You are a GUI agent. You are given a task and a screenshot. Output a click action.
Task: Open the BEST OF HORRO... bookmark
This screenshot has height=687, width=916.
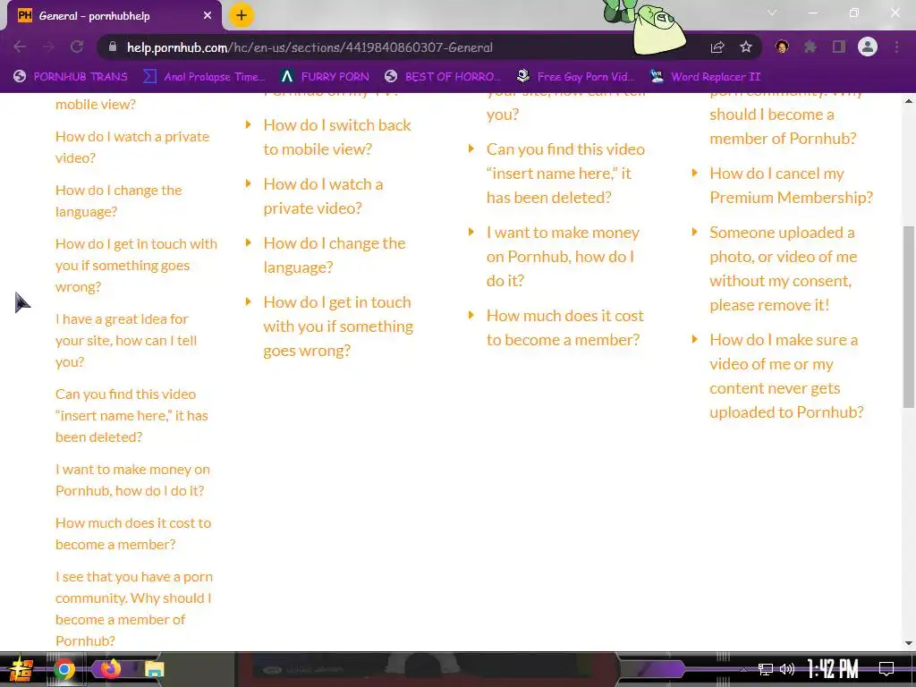[x=443, y=77]
